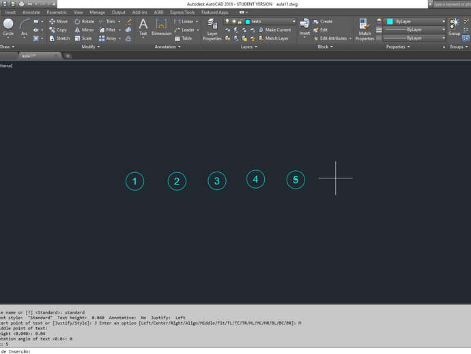
Task: Switch to the Manage ribbon tab
Action: click(98, 12)
